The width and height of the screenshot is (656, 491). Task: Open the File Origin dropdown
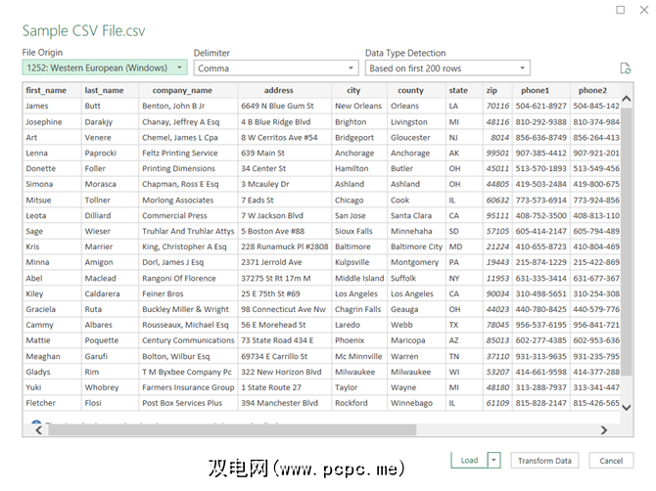click(105, 67)
